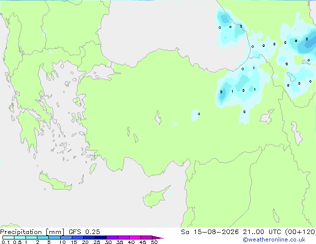Click the '20' legend scale value
The width and height of the screenshot is (316, 244).
click(x=85, y=242)
